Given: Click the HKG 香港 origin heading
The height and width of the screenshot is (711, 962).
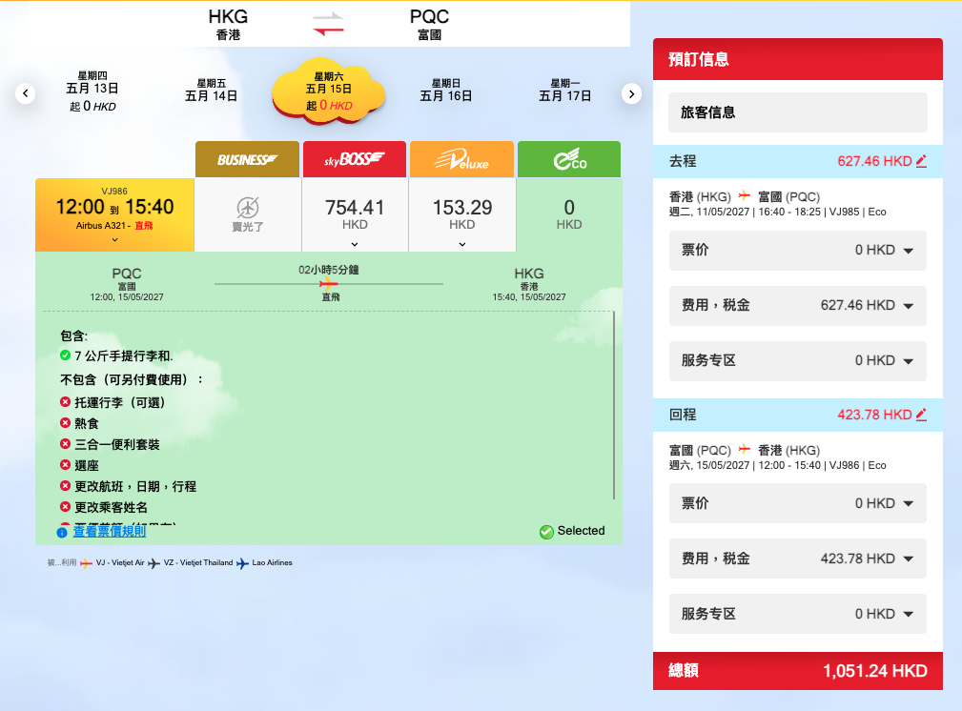Looking at the screenshot, I should pos(228,25).
